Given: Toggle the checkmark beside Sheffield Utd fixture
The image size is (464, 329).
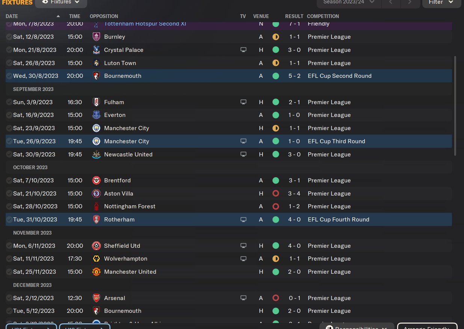Looking at the screenshot, I should (x=9, y=246).
